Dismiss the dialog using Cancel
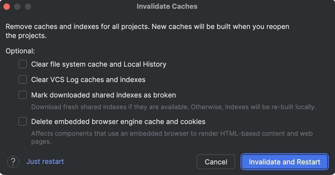The height and width of the screenshot is (175, 335). (216, 162)
